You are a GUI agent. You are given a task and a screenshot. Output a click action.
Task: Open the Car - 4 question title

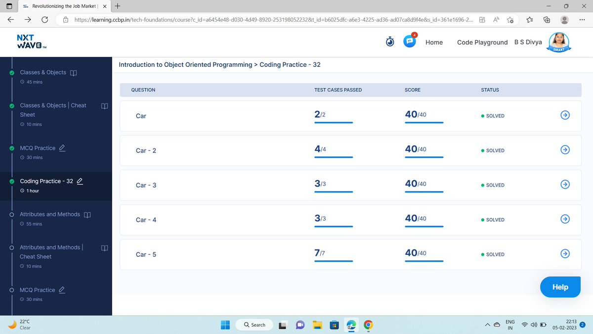pos(146,220)
